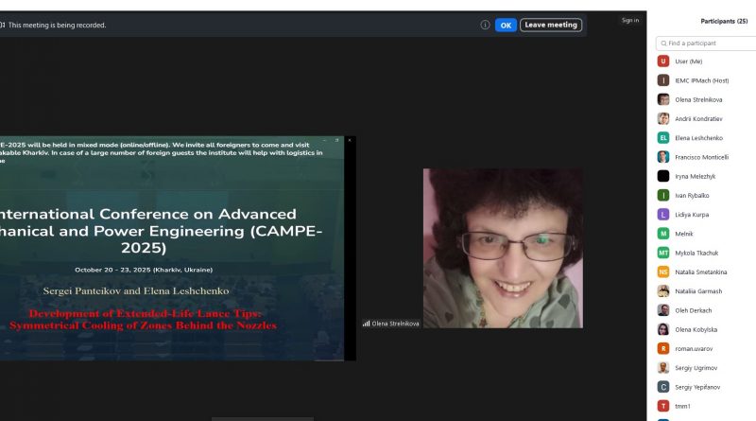Click the signal strength icon beside Olena Strelnikova
The image size is (756, 421).
(366, 324)
